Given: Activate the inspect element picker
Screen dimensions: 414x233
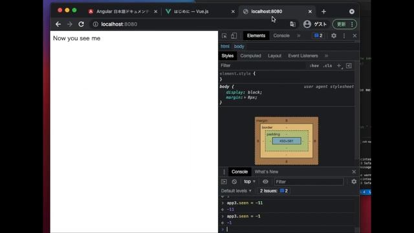Looking at the screenshot, I should tap(224, 36).
